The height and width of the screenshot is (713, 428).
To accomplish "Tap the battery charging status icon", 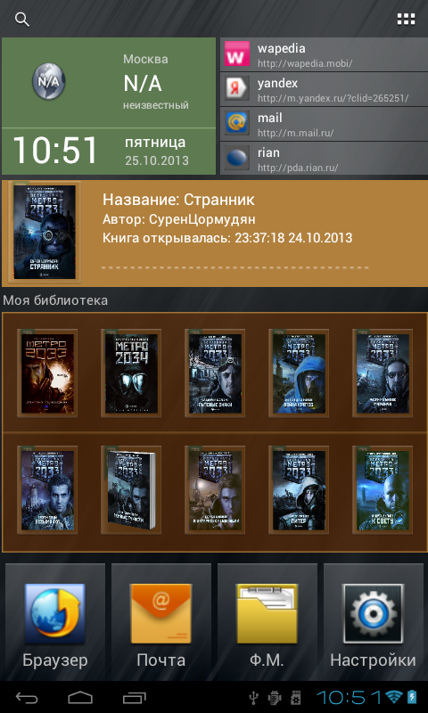I will [412, 697].
